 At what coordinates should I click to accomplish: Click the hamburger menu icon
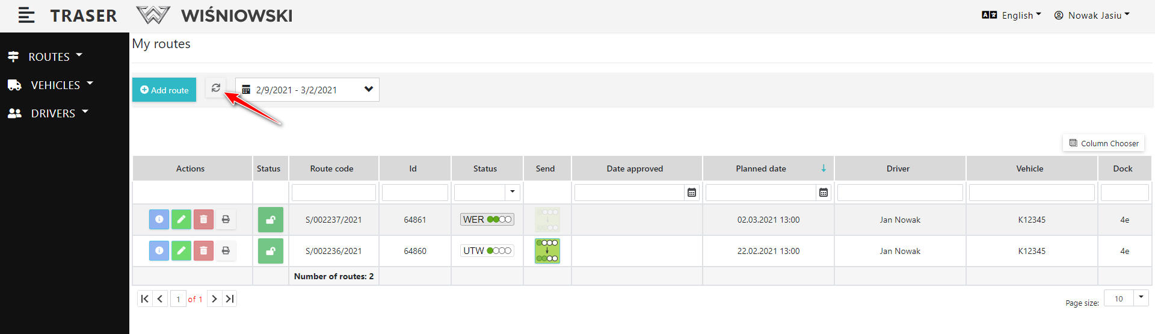(x=26, y=16)
